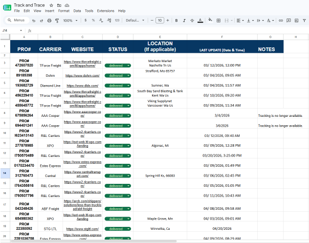Decrease font size with minus button
This screenshot has width=309, height=243.
coord(152,21)
